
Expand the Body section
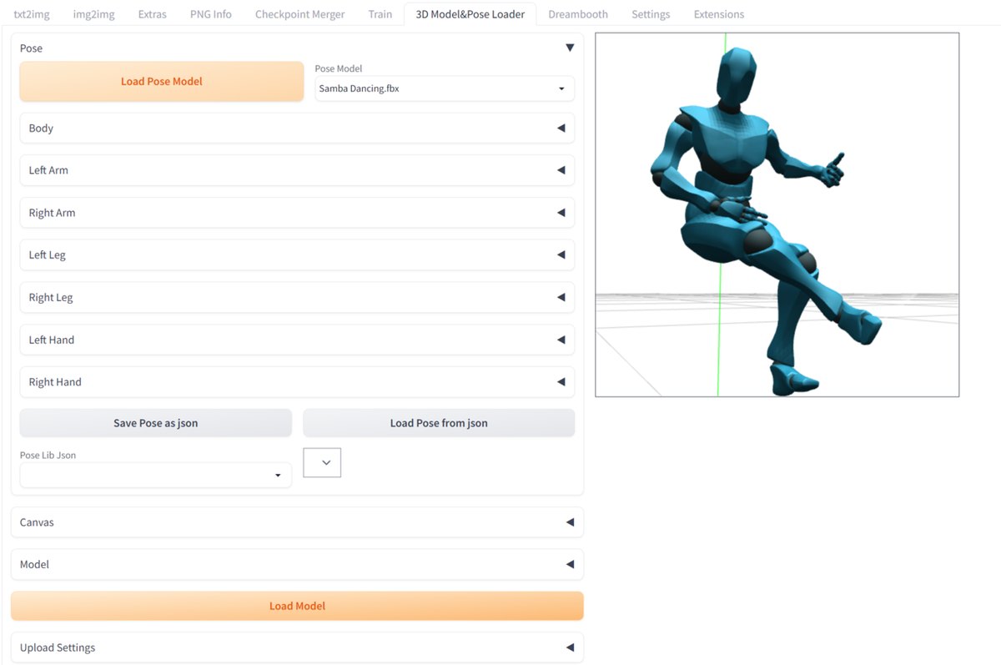[297, 128]
